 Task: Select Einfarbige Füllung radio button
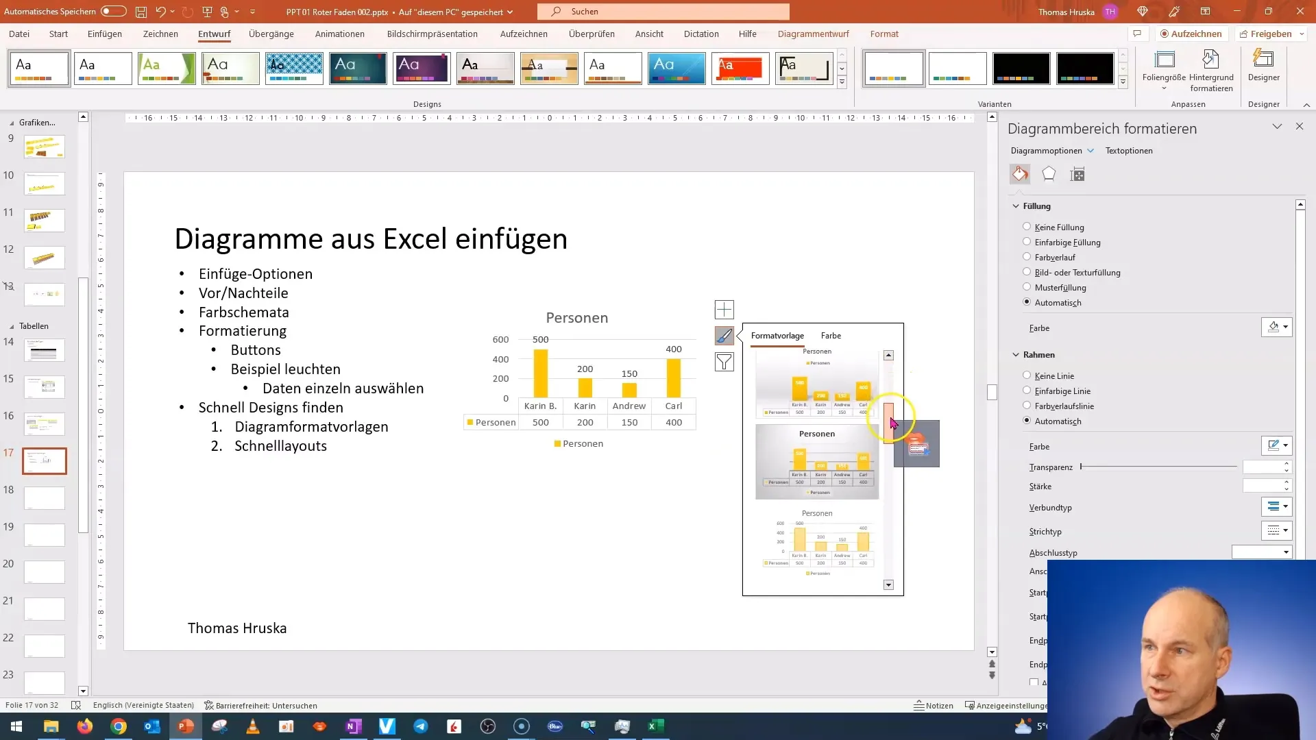(1026, 242)
